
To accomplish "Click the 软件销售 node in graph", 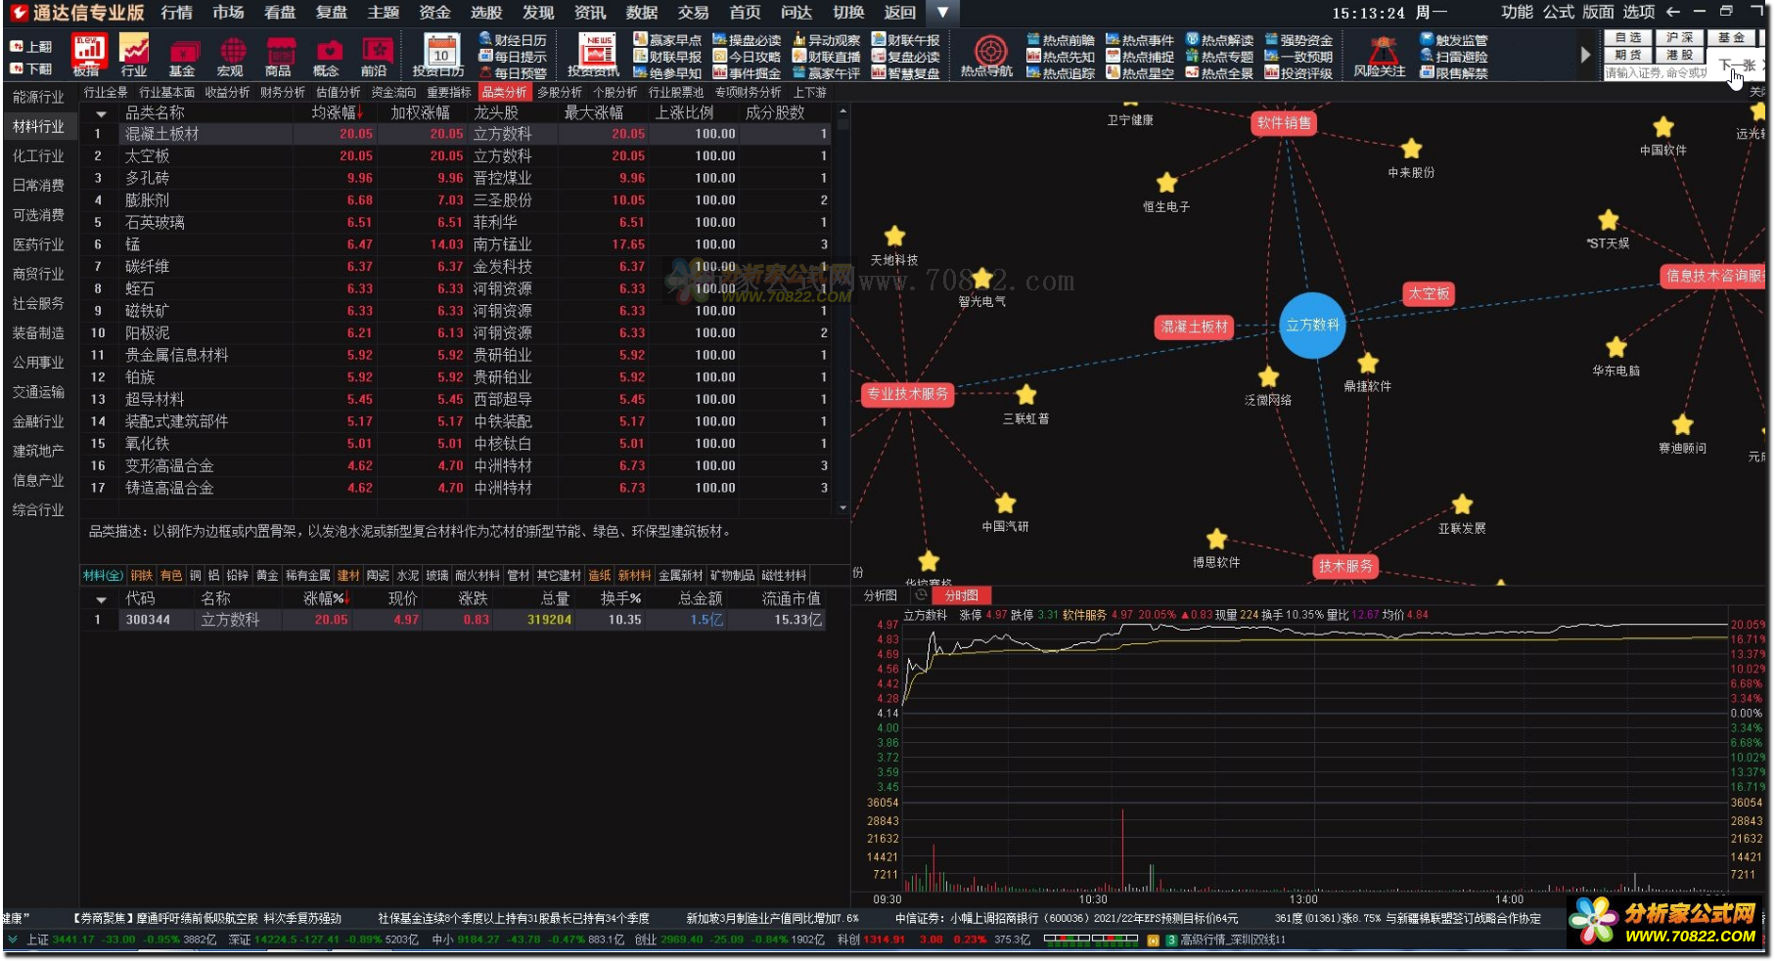I will click(x=1284, y=123).
